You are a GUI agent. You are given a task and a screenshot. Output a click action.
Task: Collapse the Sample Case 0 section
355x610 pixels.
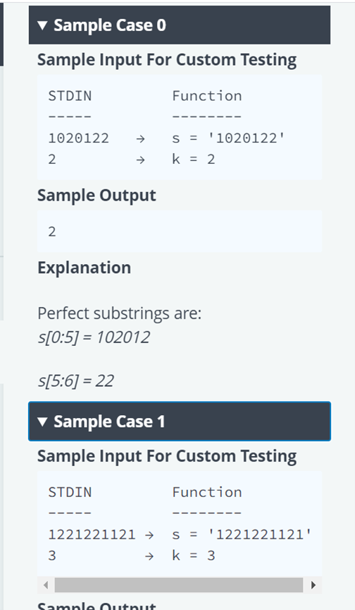tap(179, 25)
